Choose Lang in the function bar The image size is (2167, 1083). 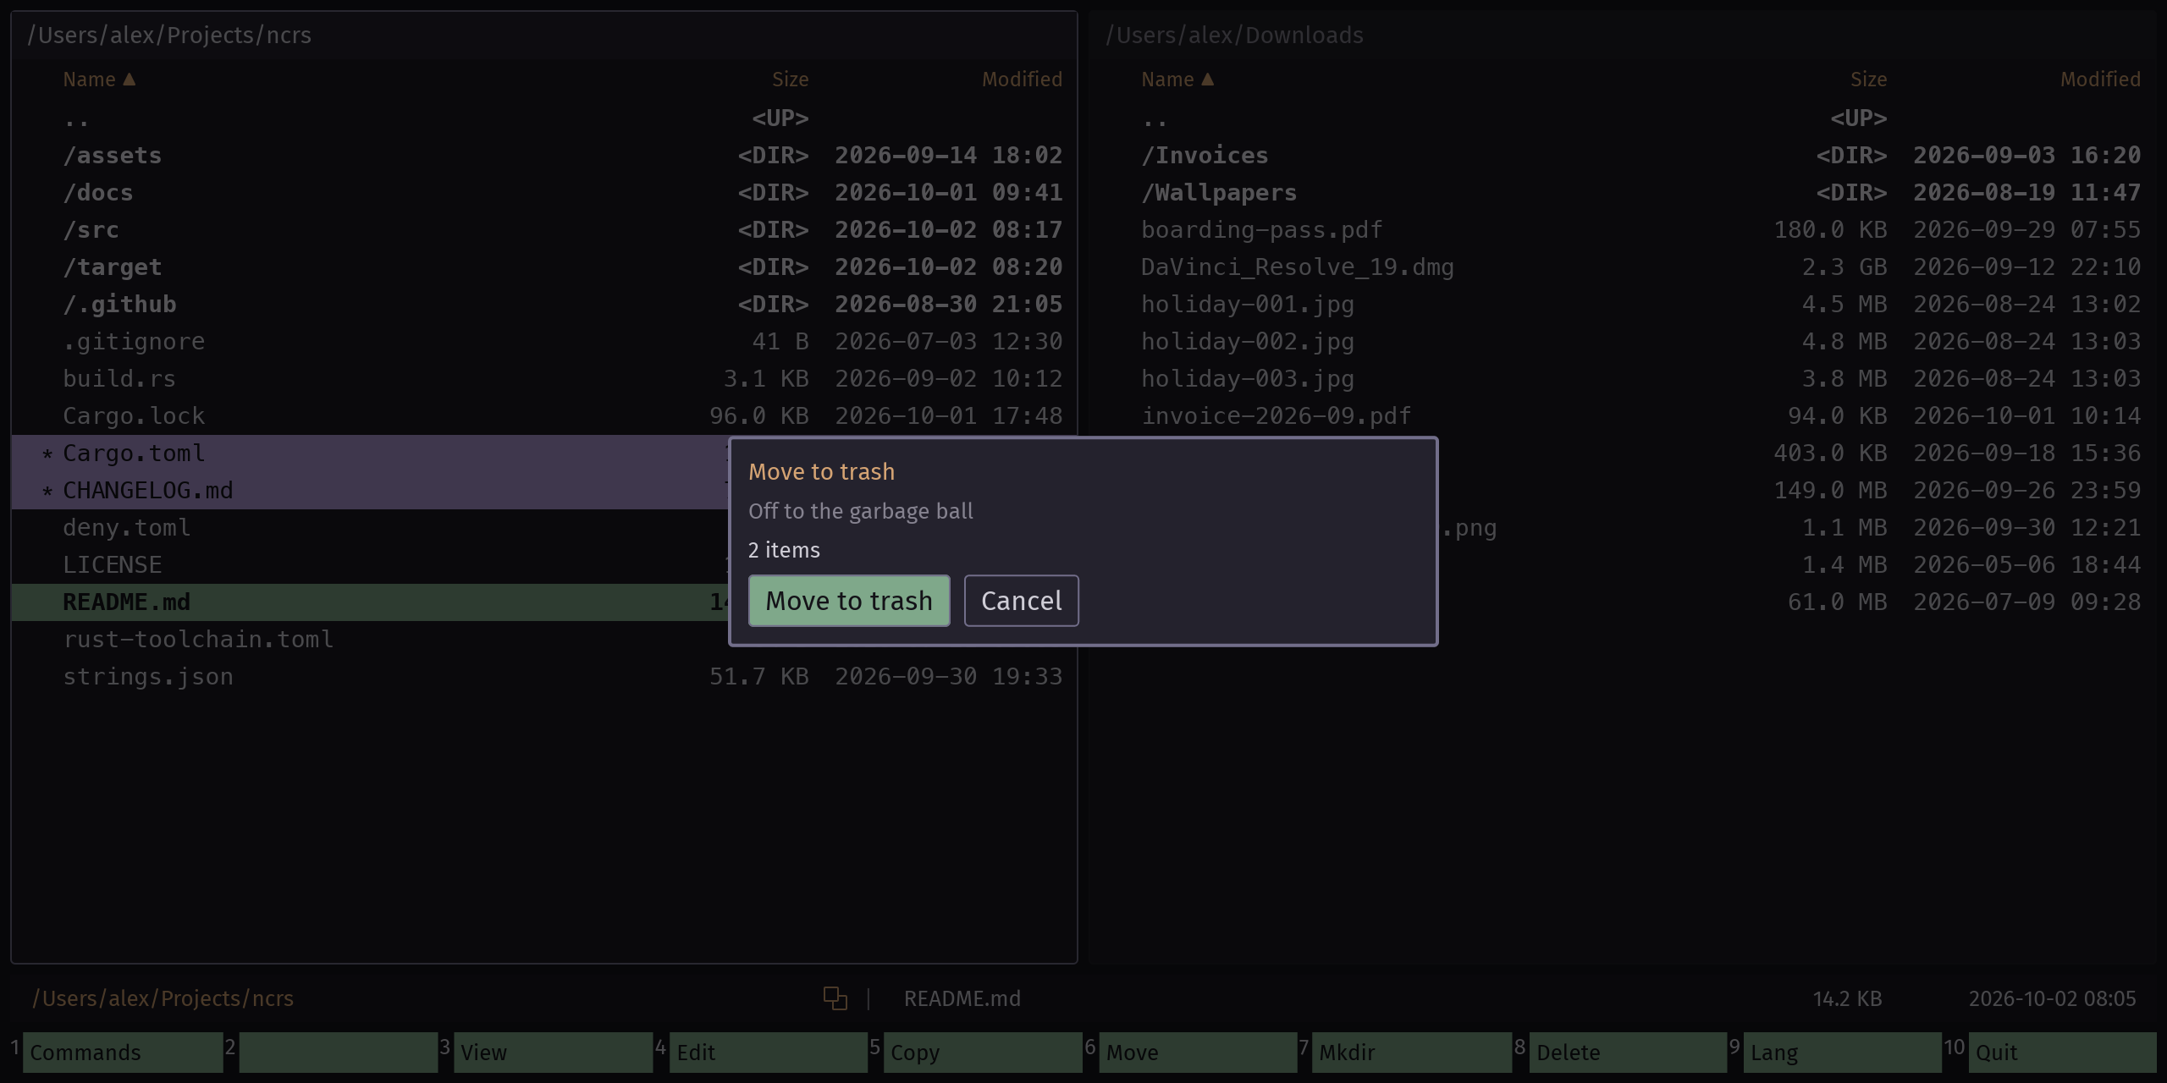click(x=1842, y=1053)
